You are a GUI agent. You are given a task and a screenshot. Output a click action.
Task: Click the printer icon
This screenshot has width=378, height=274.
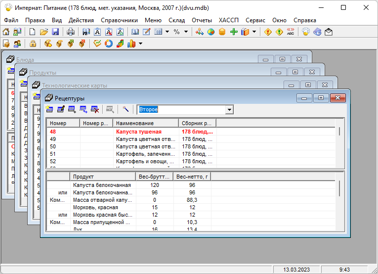coord(71,32)
